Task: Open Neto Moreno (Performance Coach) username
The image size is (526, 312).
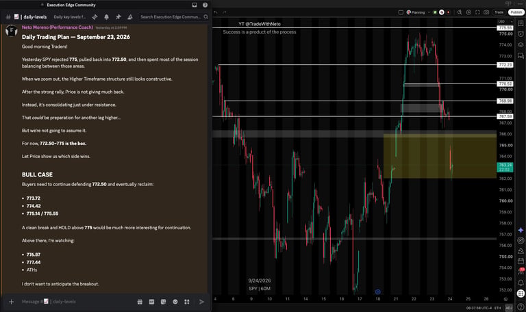Action: click(x=58, y=27)
